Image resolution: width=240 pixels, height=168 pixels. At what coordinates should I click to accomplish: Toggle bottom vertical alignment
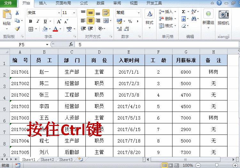click(x=98, y=13)
